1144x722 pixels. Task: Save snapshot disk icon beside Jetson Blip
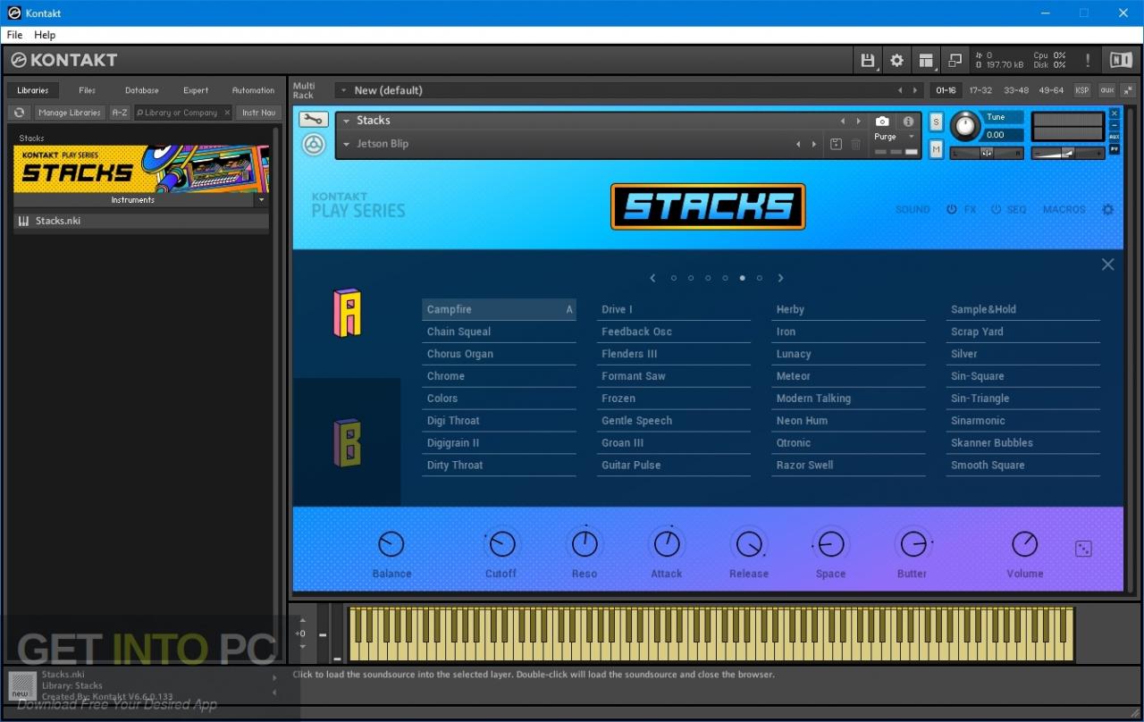tap(836, 144)
